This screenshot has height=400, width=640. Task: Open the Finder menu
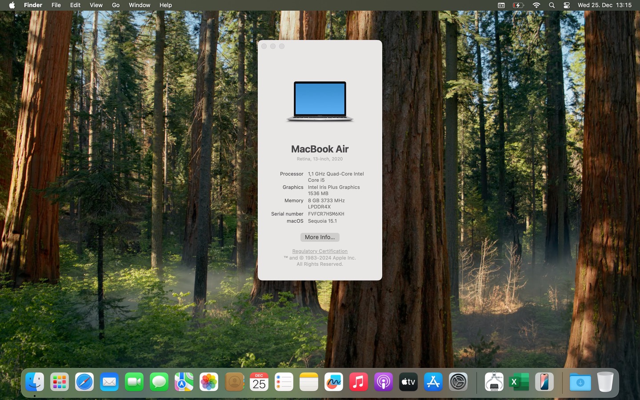[x=33, y=5]
